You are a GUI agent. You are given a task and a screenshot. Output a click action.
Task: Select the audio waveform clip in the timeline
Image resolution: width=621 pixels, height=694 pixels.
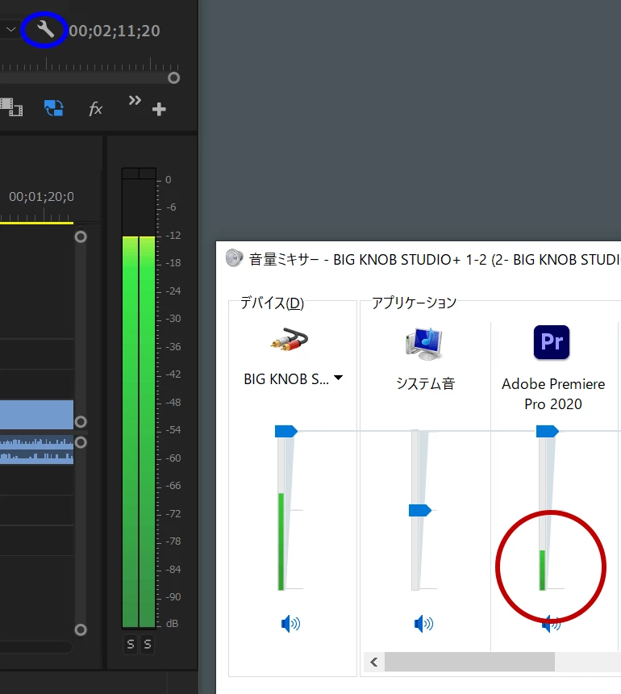37,449
